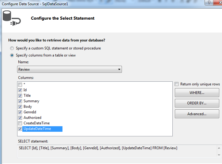Image resolution: width=222 pixels, height=164 pixels.
Task: Click the database plug icon in header
Action: pyautogui.click(x=12, y=18)
